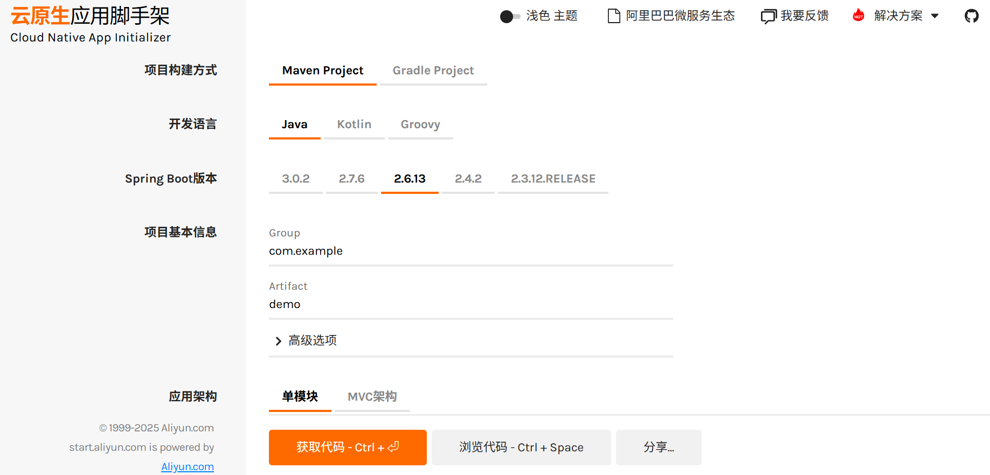Toggle the 浅色 主题 theme switch

pos(510,17)
